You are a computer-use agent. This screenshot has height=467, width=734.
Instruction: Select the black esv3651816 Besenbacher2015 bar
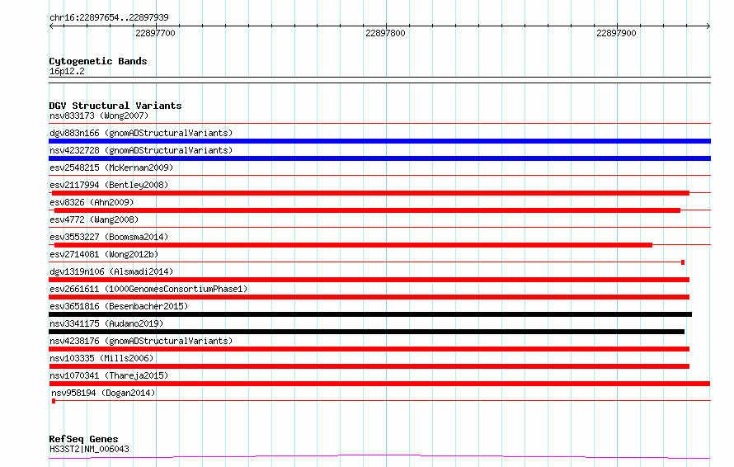pos(370,314)
